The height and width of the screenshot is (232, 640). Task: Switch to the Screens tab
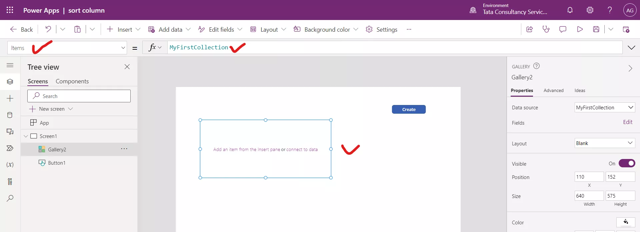(x=38, y=81)
